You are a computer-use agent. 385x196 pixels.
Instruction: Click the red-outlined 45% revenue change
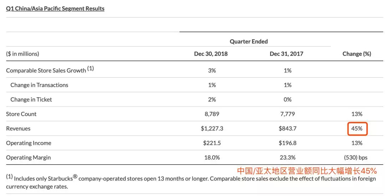pyautogui.click(x=357, y=129)
